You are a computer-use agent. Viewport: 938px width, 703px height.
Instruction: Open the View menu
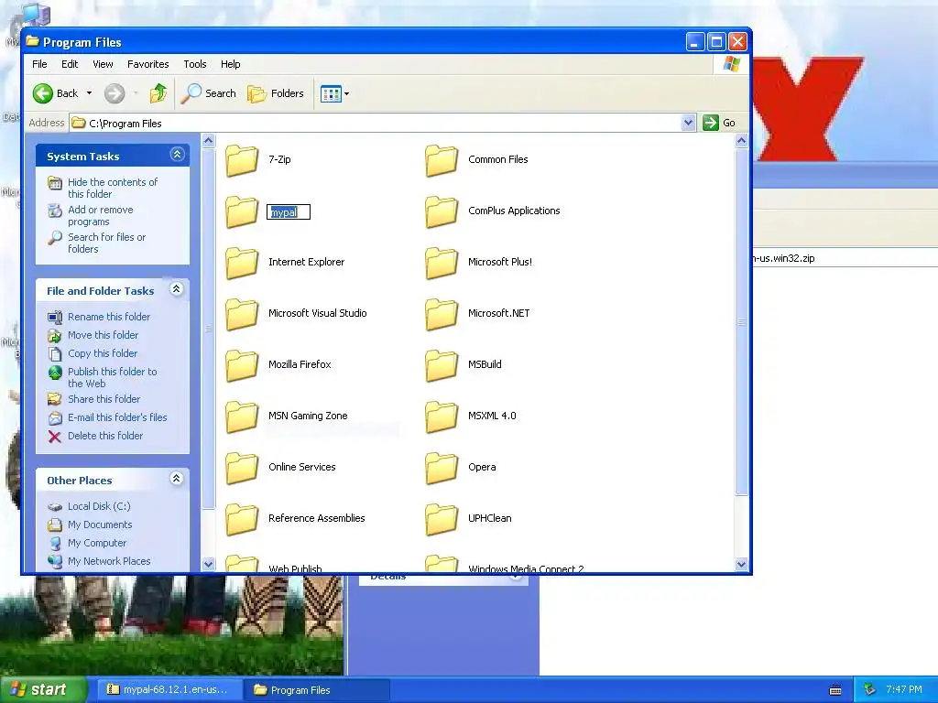coord(103,64)
